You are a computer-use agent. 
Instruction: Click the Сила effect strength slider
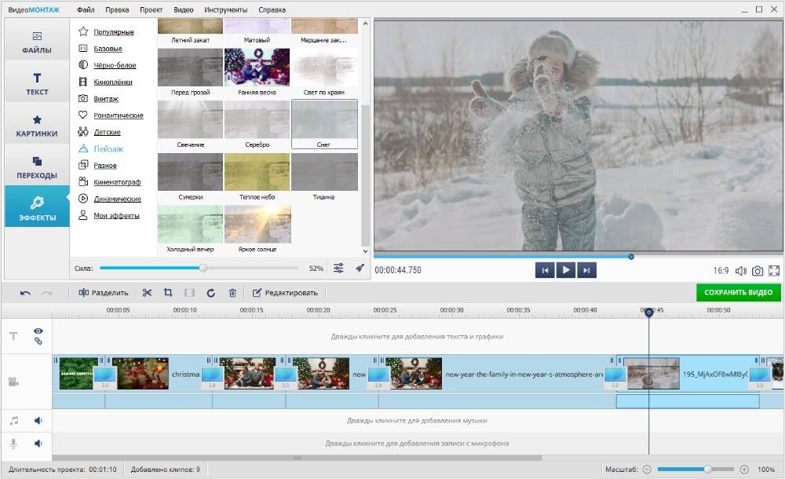point(203,268)
